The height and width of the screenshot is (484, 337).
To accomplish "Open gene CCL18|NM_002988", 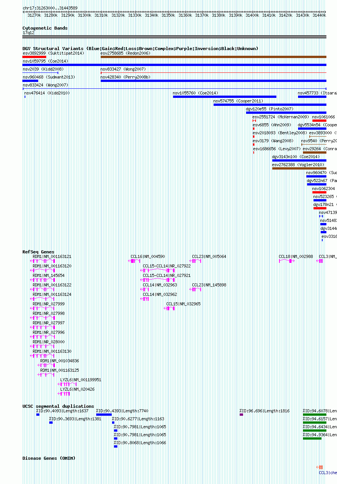I will pos(296,256).
